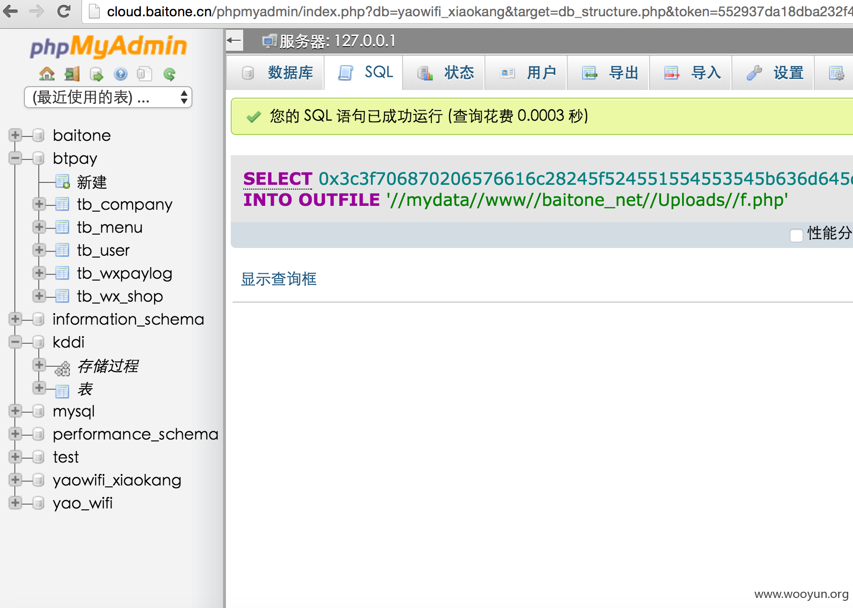Expand the tb_company table node
The width and height of the screenshot is (853, 608).
39,204
